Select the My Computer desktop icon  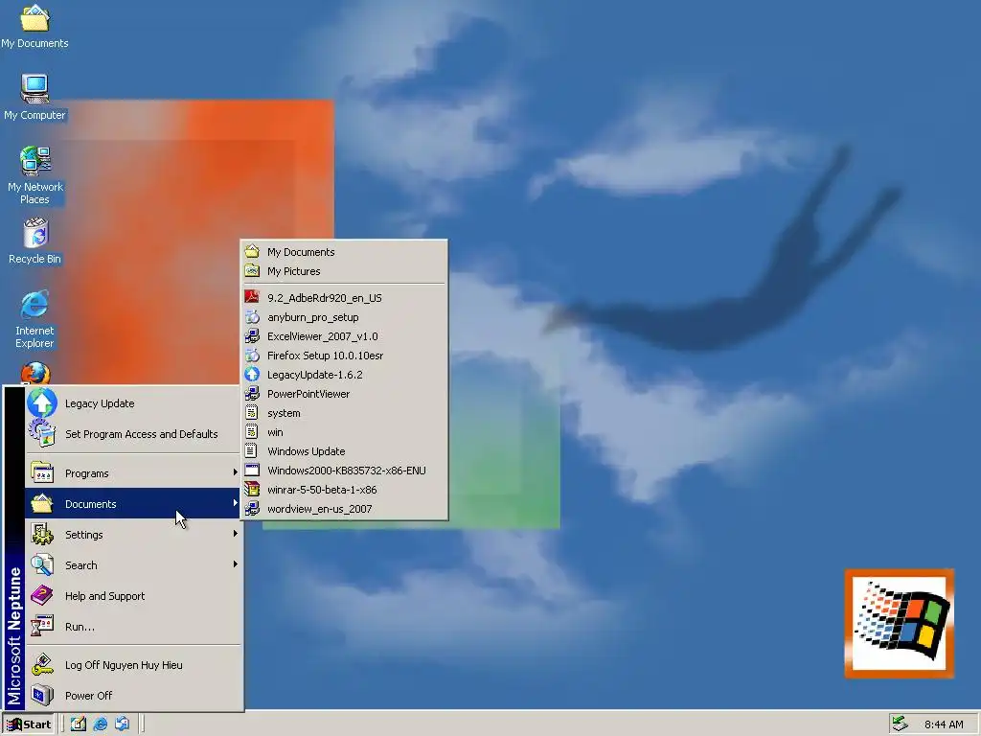pyautogui.click(x=34, y=97)
